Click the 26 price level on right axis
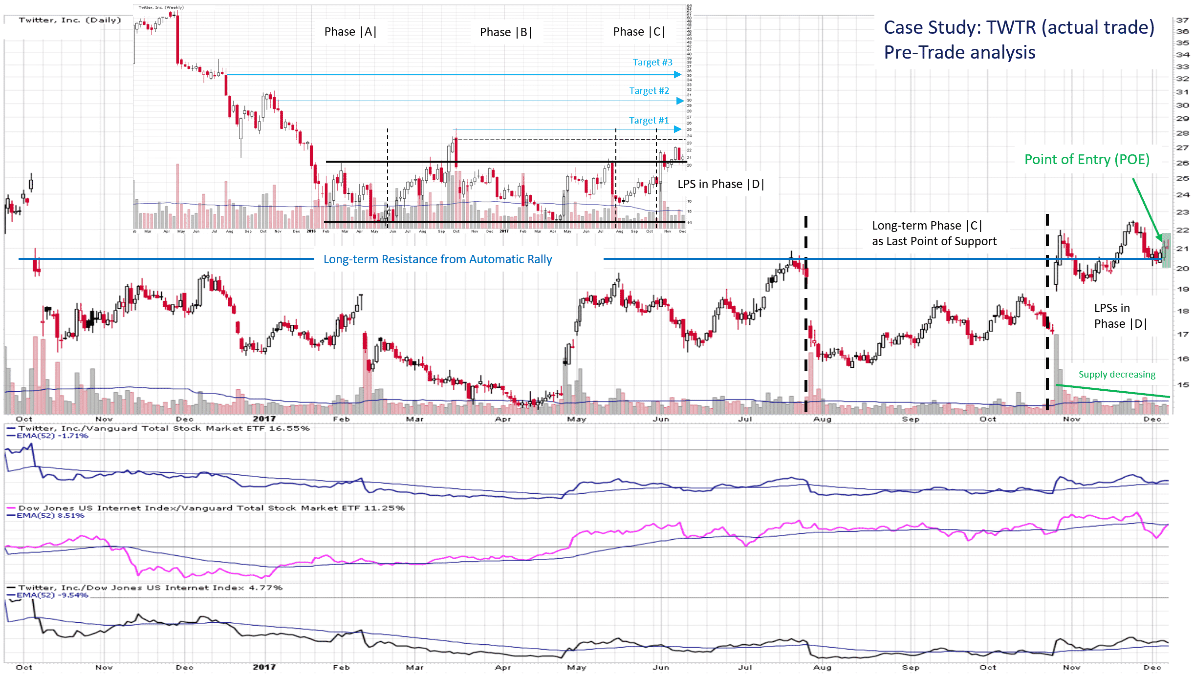The image size is (1195, 675). click(1182, 163)
